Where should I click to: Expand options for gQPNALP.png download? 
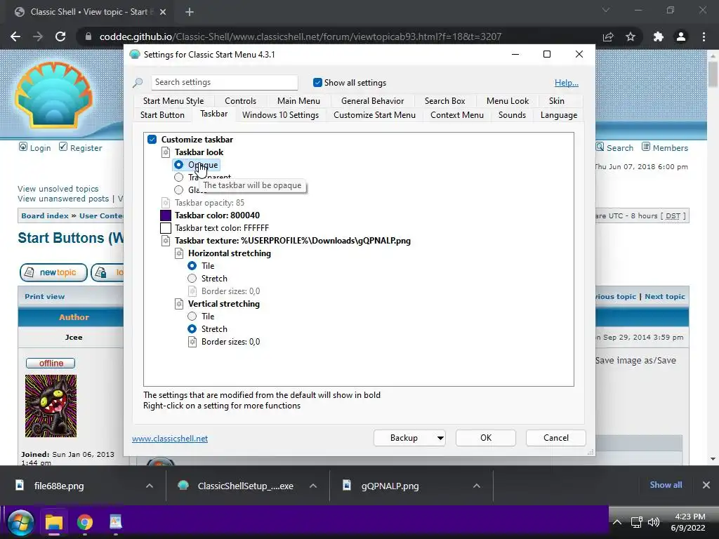coord(477,486)
